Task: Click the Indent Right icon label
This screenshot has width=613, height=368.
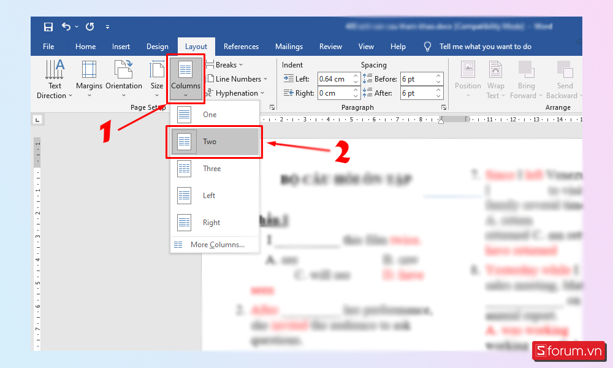Action: pyautogui.click(x=289, y=93)
